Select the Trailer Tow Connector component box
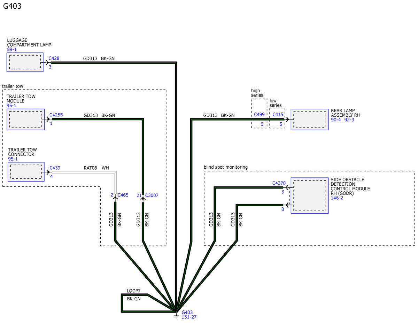 coord(25,172)
